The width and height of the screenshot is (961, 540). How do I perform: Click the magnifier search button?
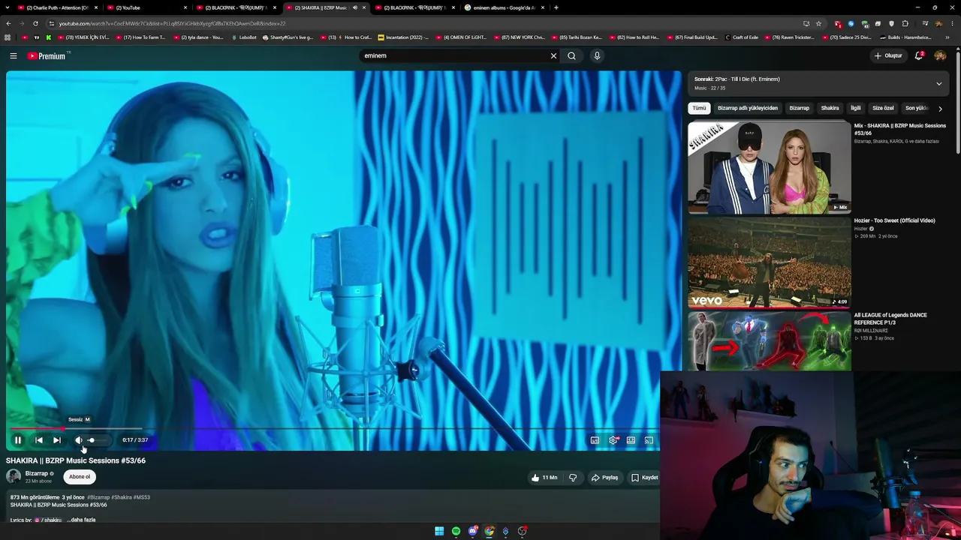(571, 55)
